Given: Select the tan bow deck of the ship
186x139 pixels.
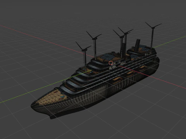Looking at the screenshot, I should (52, 97).
